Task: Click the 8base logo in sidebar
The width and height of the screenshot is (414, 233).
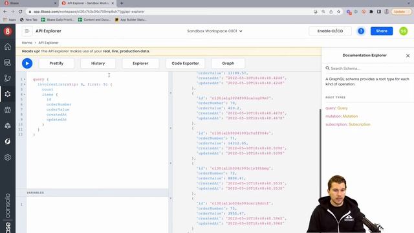Action: 8,31
